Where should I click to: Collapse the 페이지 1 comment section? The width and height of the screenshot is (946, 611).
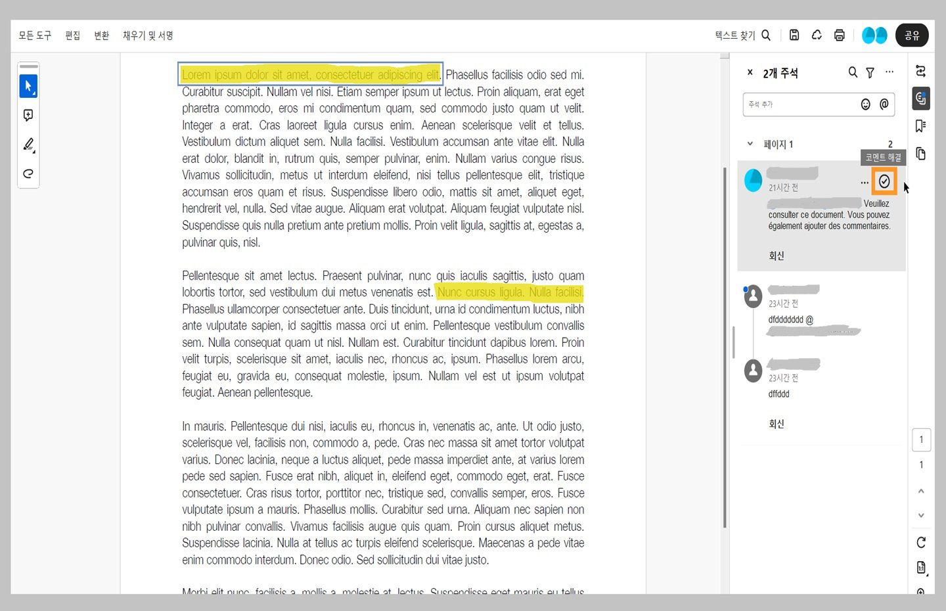(750, 144)
